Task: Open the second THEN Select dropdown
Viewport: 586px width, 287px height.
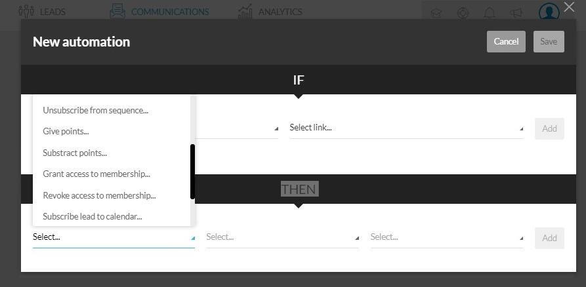Action: pyautogui.click(x=283, y=237)
